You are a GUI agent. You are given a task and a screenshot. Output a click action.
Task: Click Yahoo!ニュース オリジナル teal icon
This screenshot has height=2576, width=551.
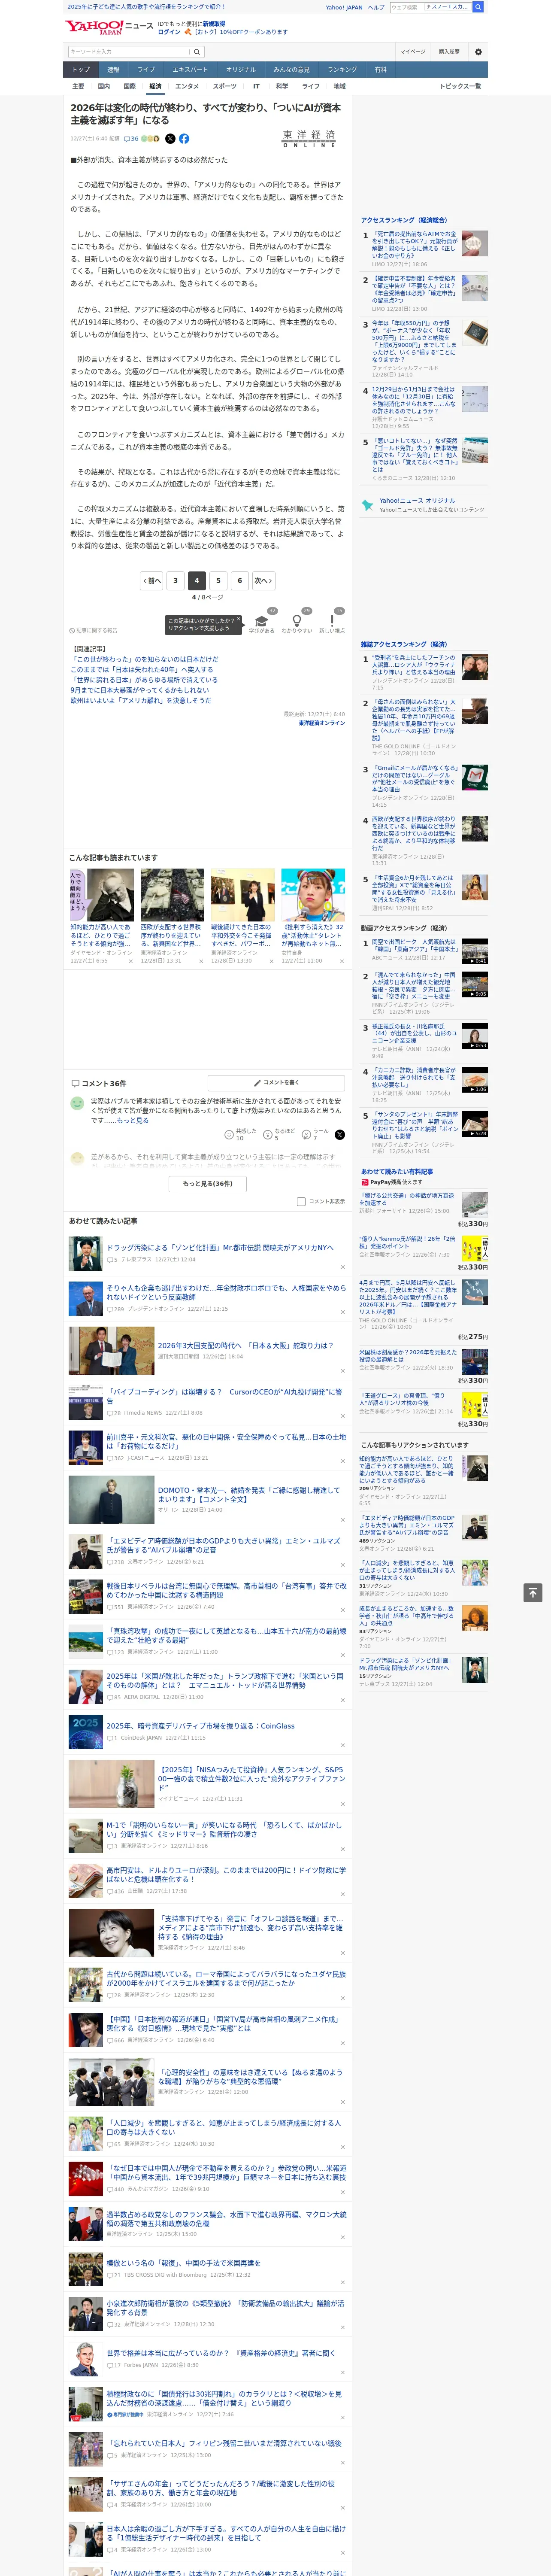coord(369,505)
